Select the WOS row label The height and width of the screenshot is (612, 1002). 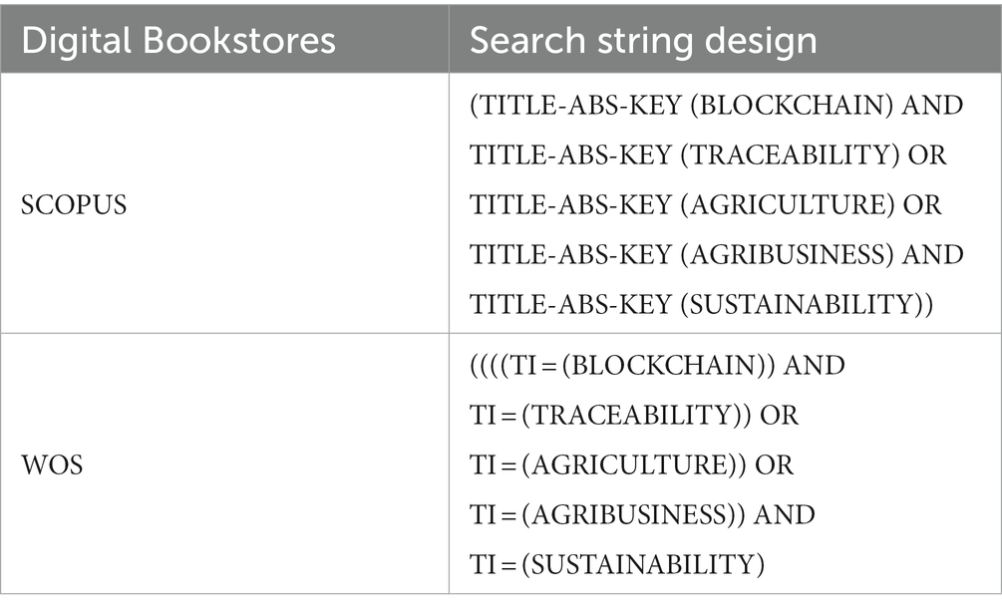[x=53, y=465]
